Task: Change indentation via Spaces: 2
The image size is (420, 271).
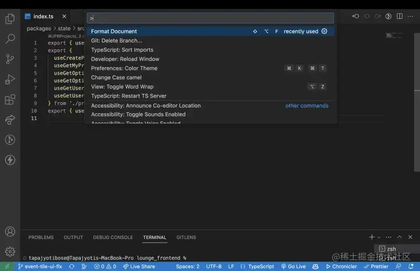Action: [187, 266]
